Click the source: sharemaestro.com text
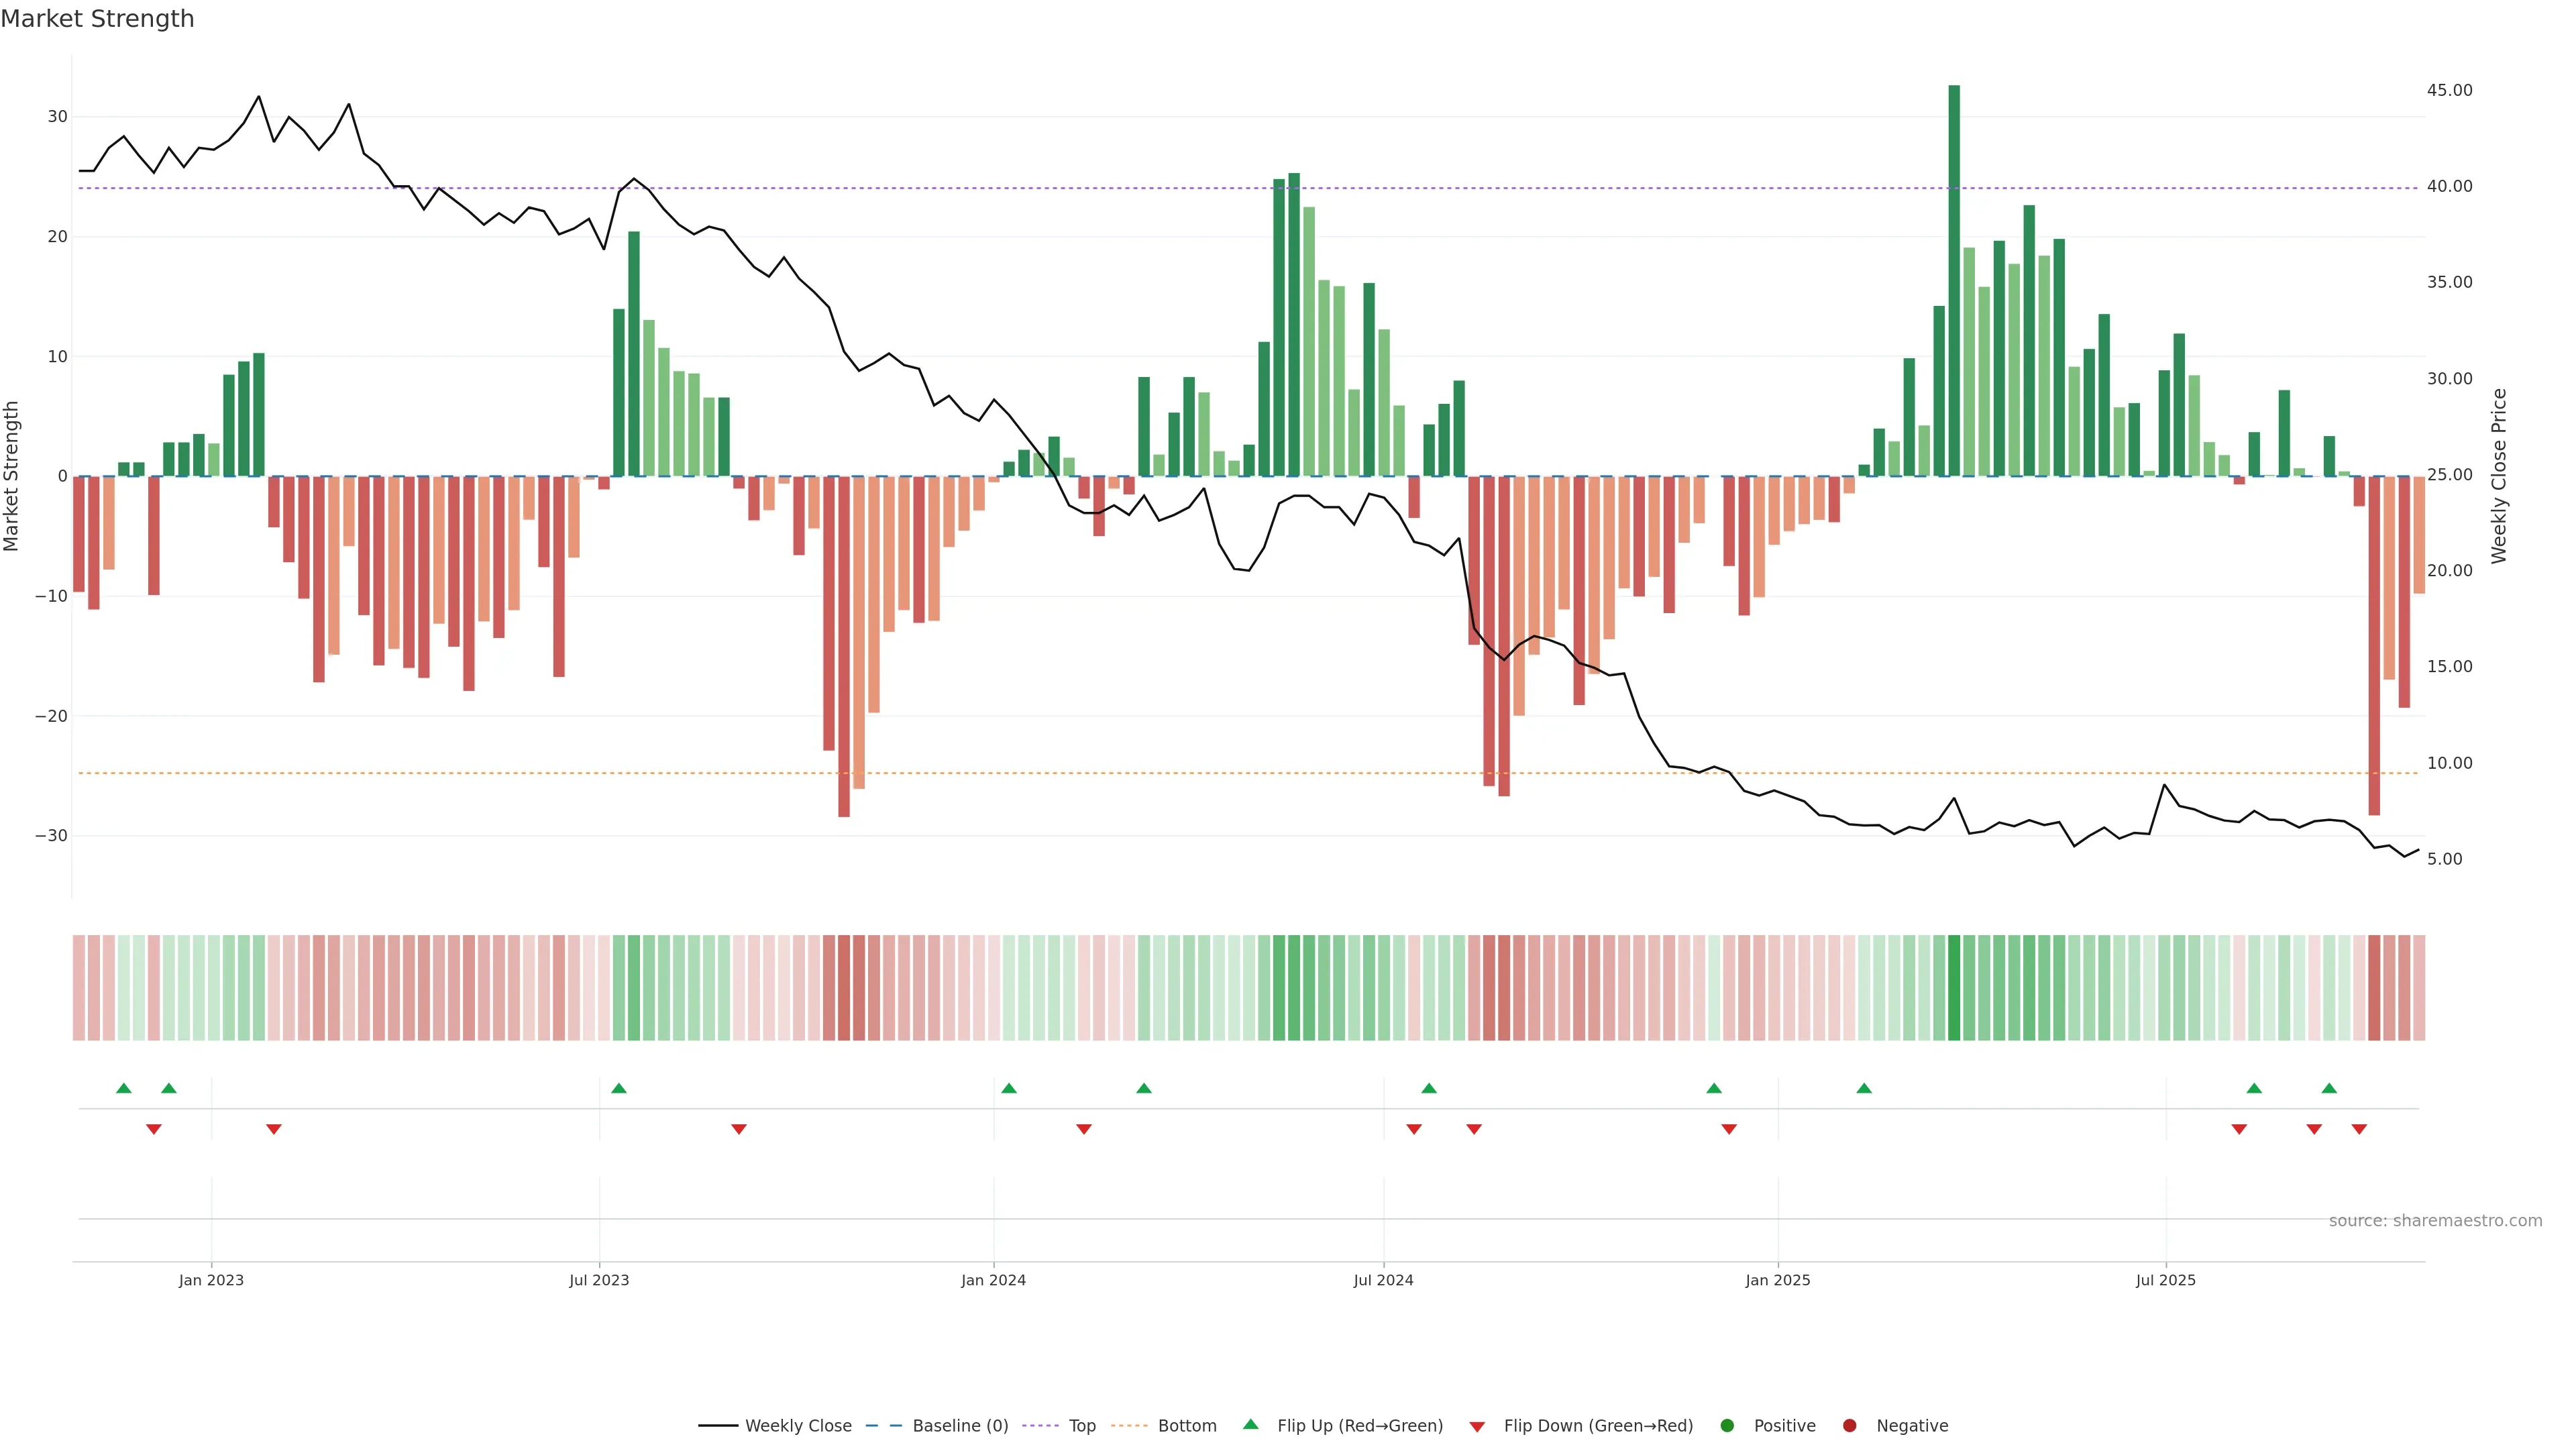 tap(2435, 1221)
